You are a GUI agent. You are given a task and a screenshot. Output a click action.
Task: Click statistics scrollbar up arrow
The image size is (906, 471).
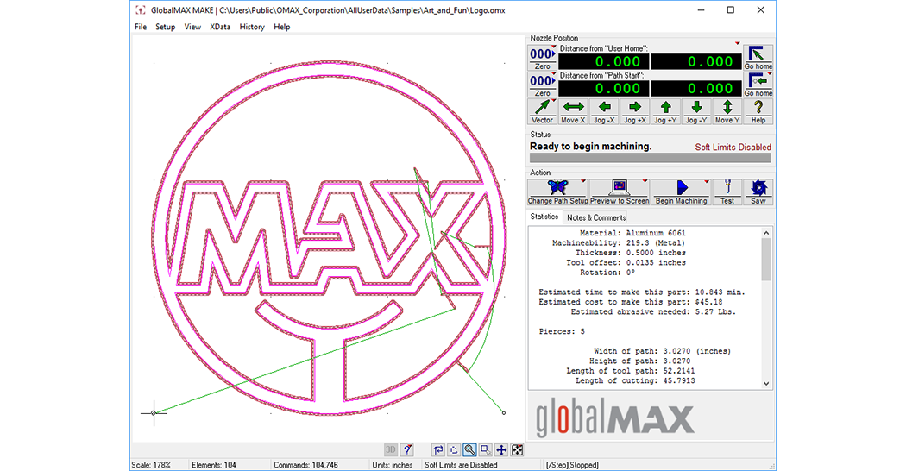[766, 233]
